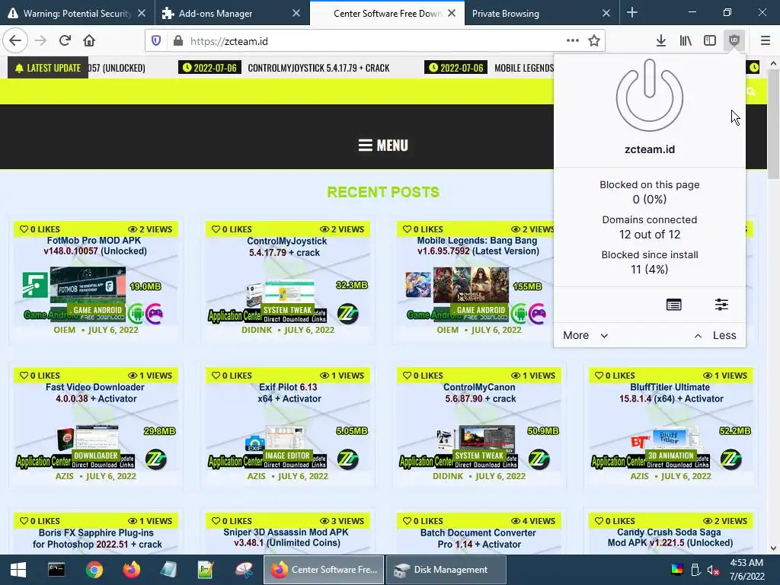Click the LATEST UPDATE ticker label
Screen dimensions: 780x585
(x=48, y=68)
